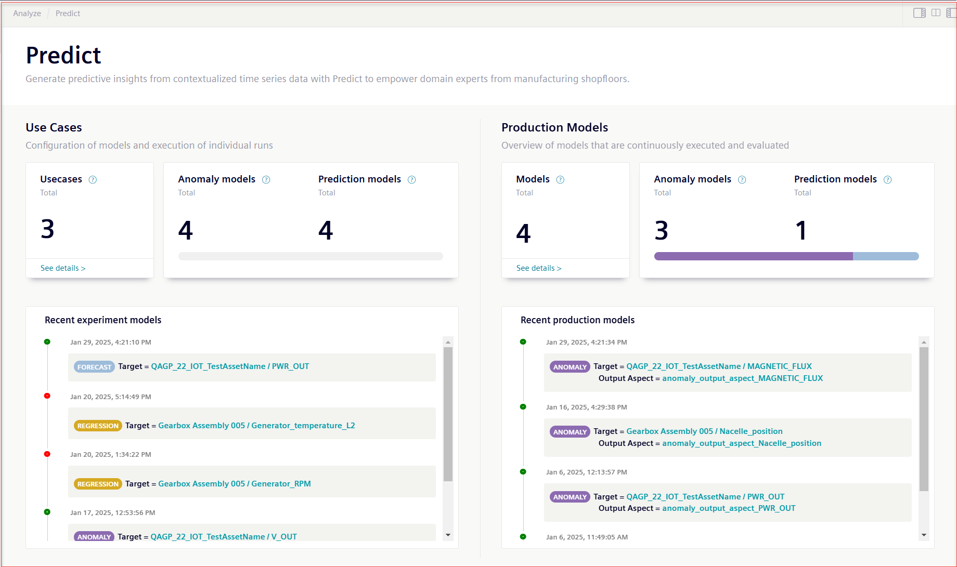Click the experiment models scrollbar thumb
The width and height of the screenshot is (957, 567).
coord(448,414)
